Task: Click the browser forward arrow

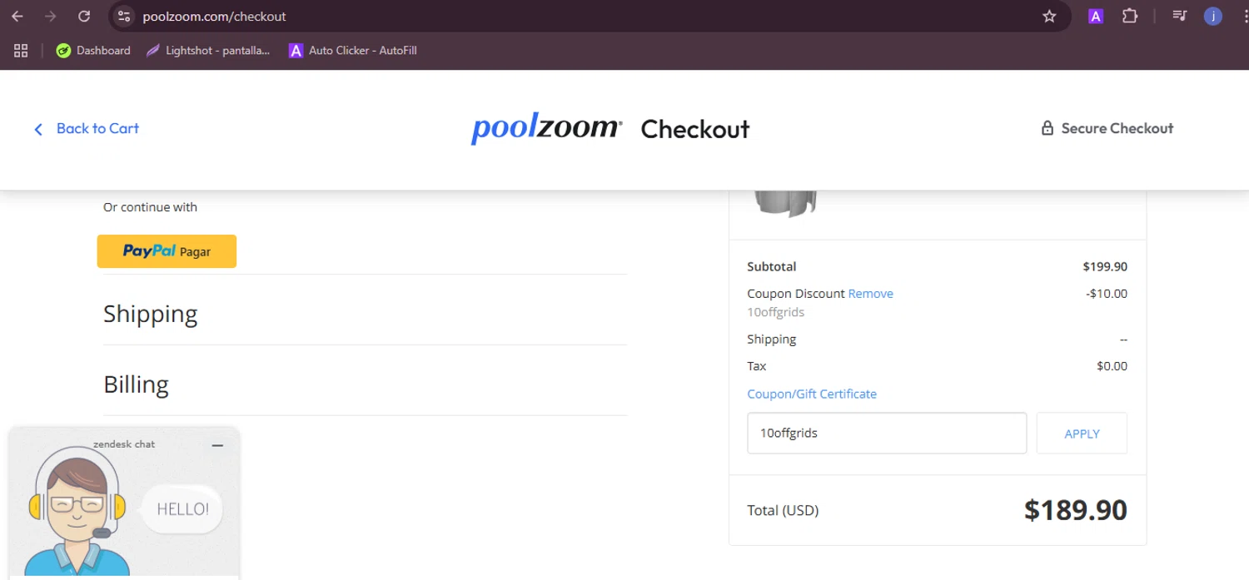Action: [51, 16]
